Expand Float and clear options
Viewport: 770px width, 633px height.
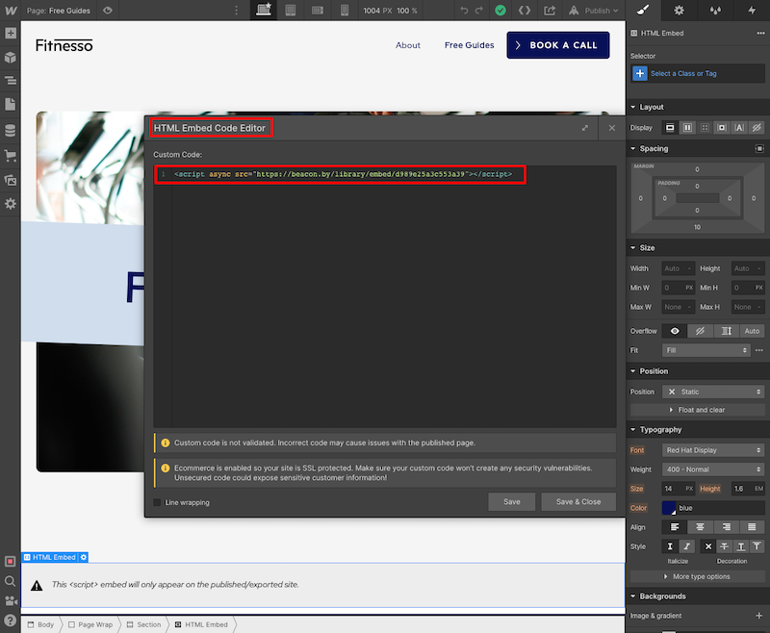(x=697, y=410)
